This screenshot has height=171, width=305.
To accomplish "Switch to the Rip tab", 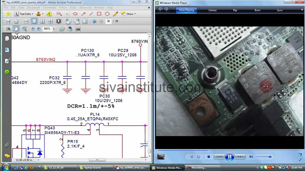I will coord(235,10).
